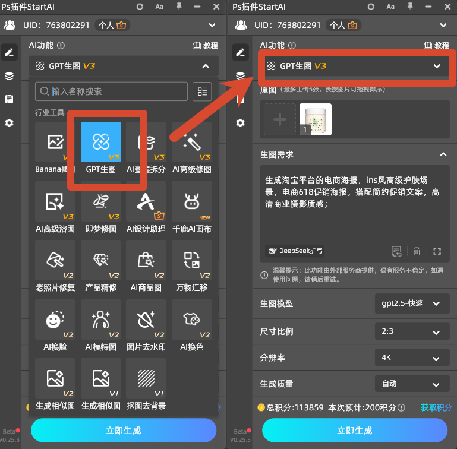Screen dimensions: 457x449
Task: Click 个人 membership badge in right panel
Action: coord(343,26)
